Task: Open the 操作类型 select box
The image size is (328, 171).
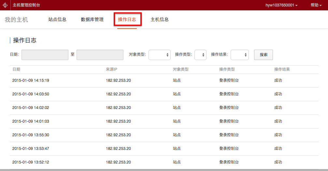Action: [200, 55]
